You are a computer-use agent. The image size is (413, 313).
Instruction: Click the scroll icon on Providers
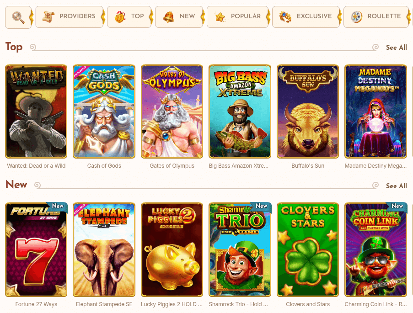click(48, 16)
